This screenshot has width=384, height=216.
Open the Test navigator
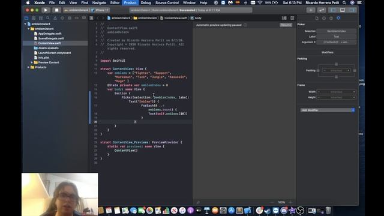(62, 18)
